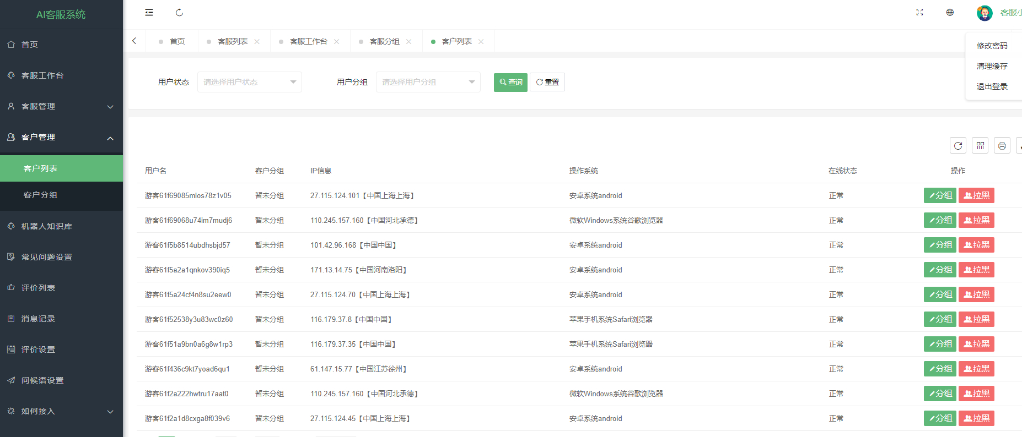Switch to the 客服工作台 tab
Image resolution: width=1022 pixels, height=437 pixels.
308,41
